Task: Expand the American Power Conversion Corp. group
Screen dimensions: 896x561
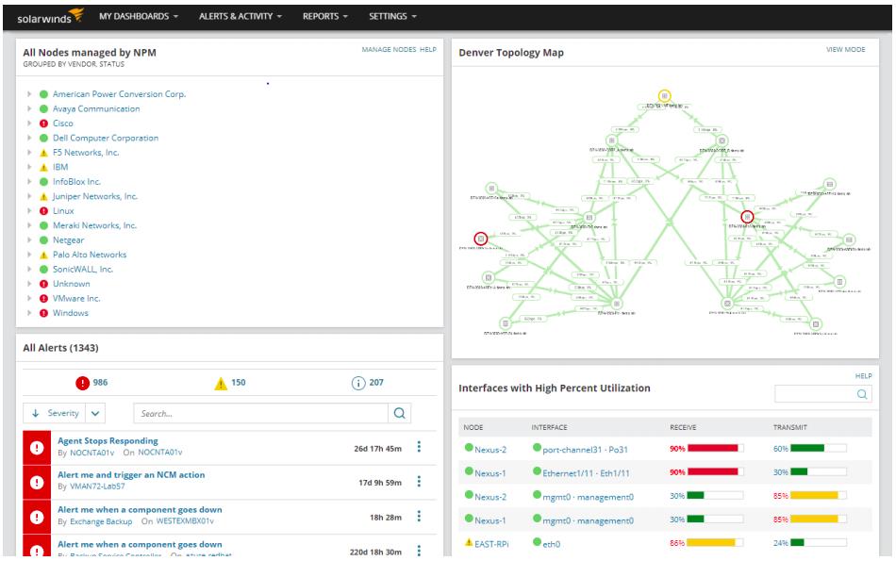Action: (29, 93)
